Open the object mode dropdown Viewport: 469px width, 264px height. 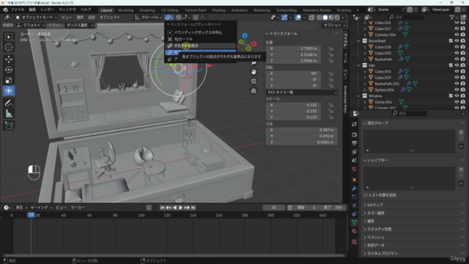pos(36,18)
